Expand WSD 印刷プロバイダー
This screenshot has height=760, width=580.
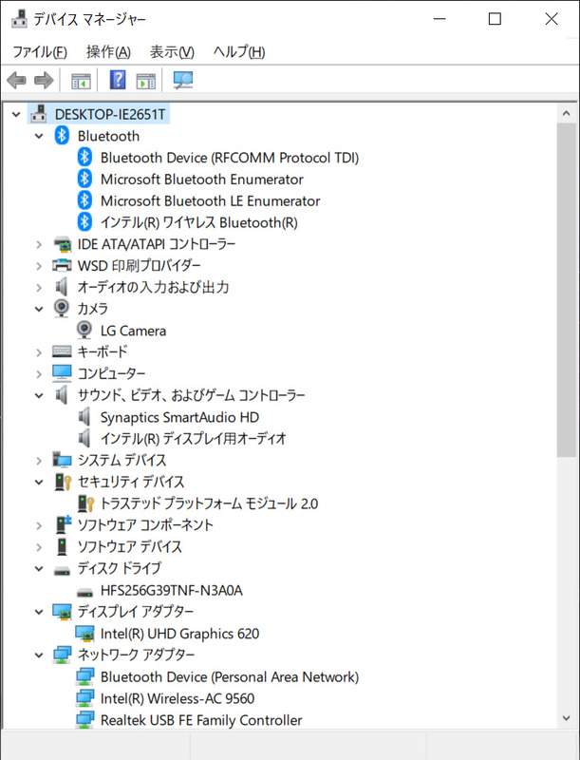click(x=39, y=266)
